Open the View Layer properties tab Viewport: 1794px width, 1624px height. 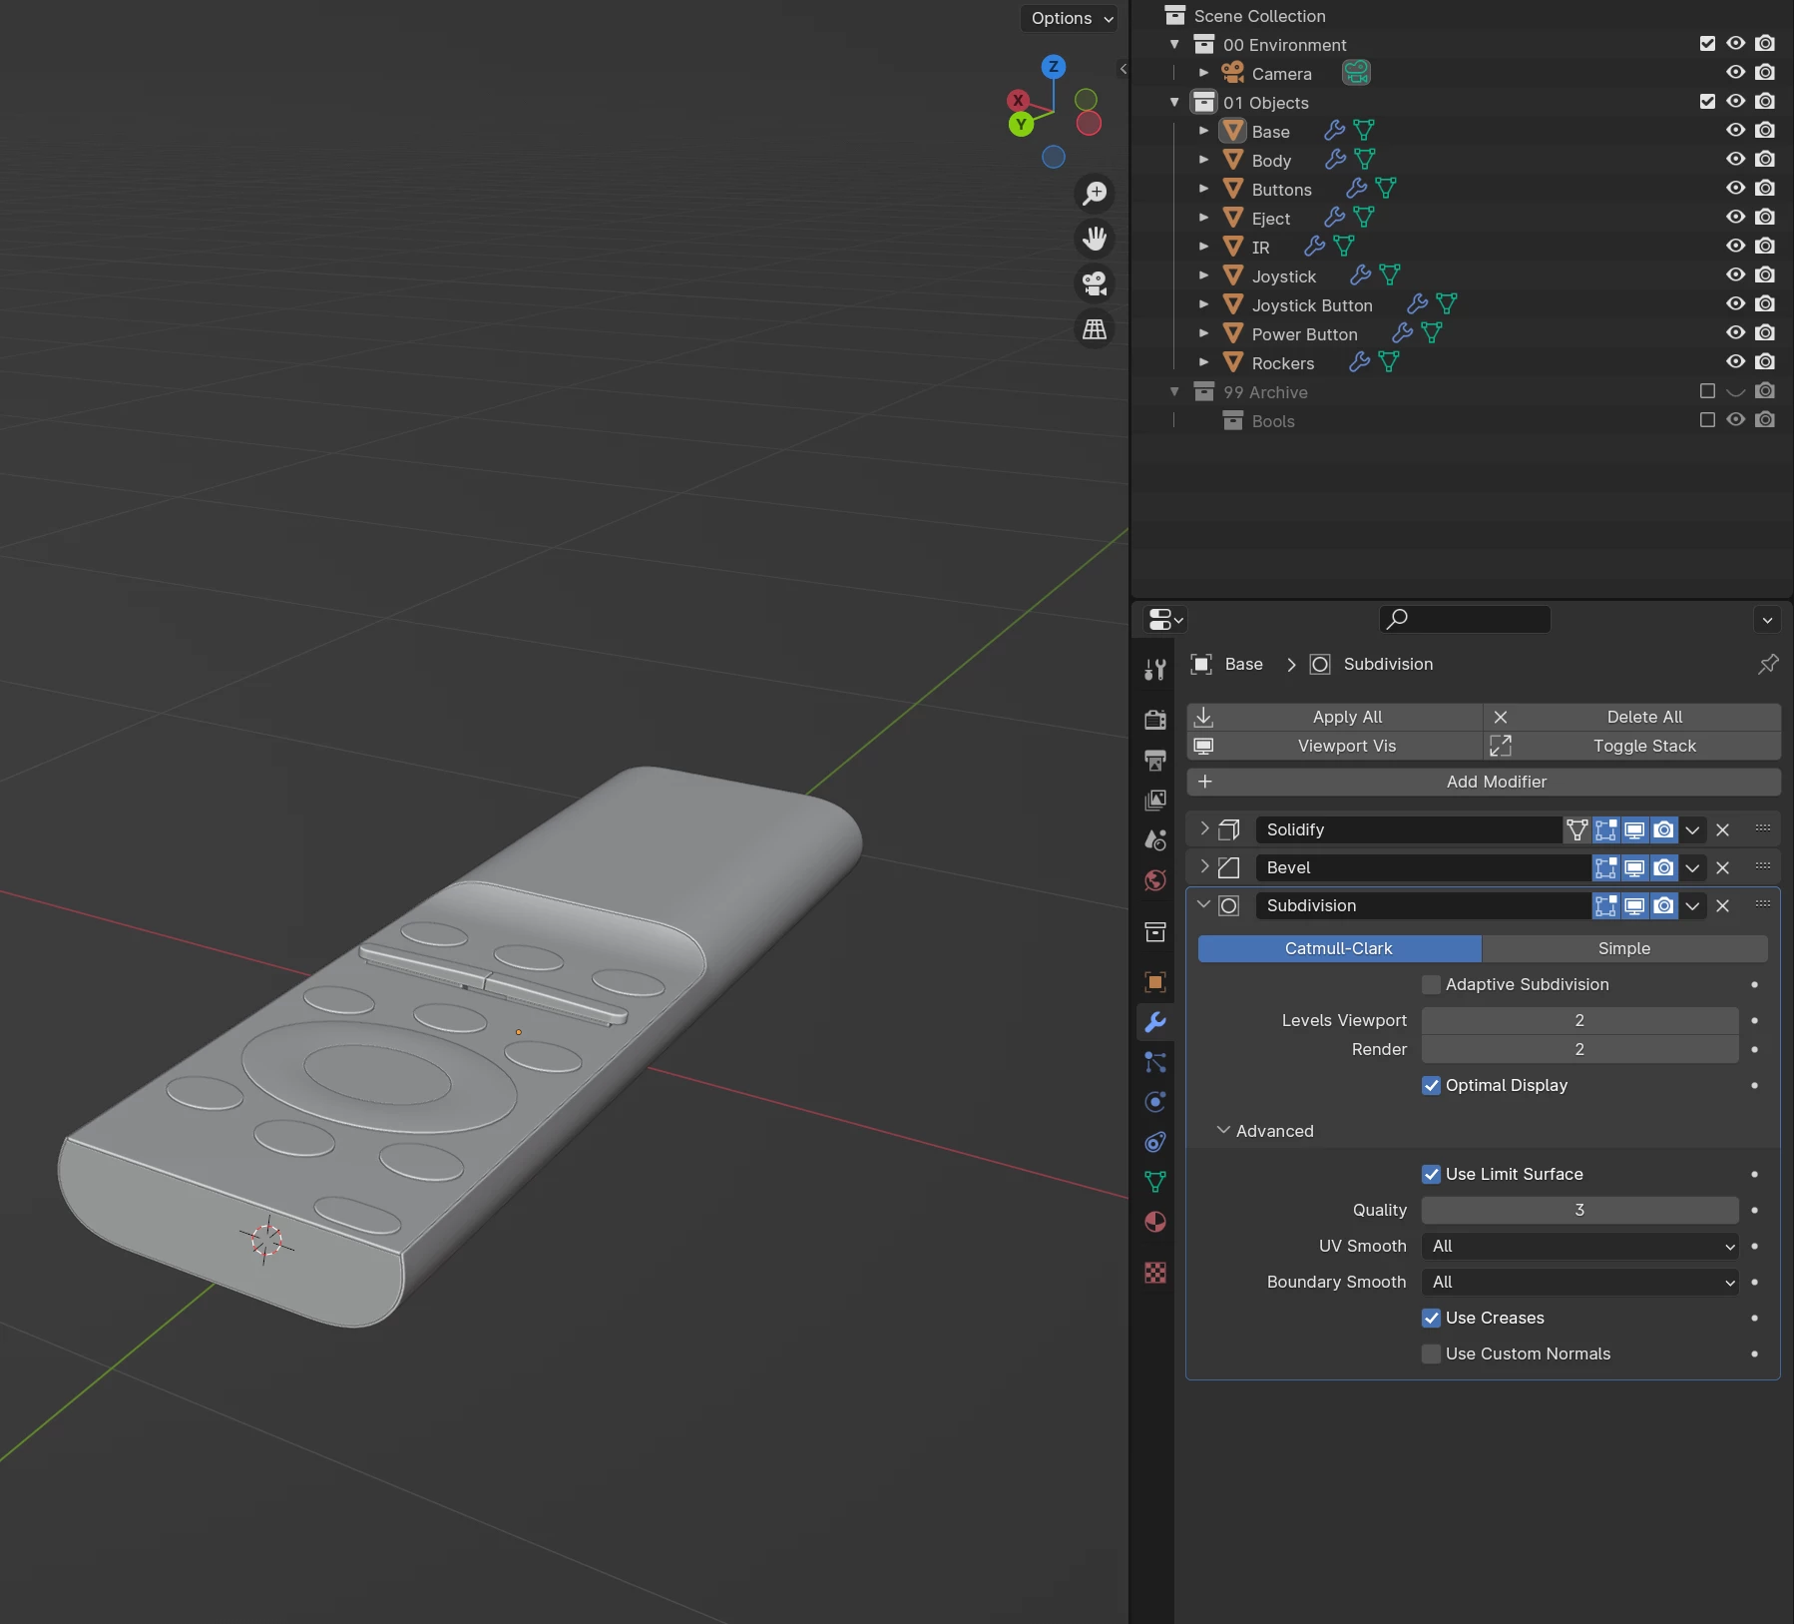tap(1155, 800)
